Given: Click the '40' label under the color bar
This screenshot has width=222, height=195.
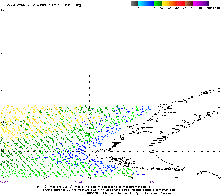Looking at the screenshot, I should point(193,8).
